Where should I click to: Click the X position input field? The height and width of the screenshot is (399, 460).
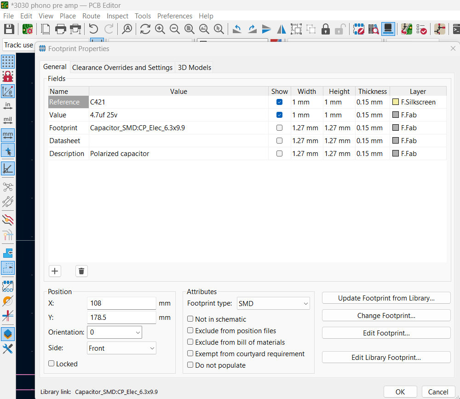(121, 303)
